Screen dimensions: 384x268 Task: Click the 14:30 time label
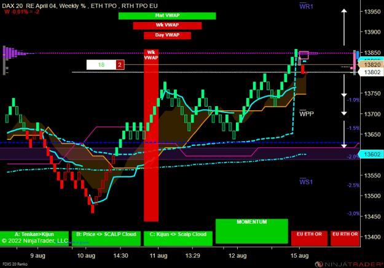[121, 256]
